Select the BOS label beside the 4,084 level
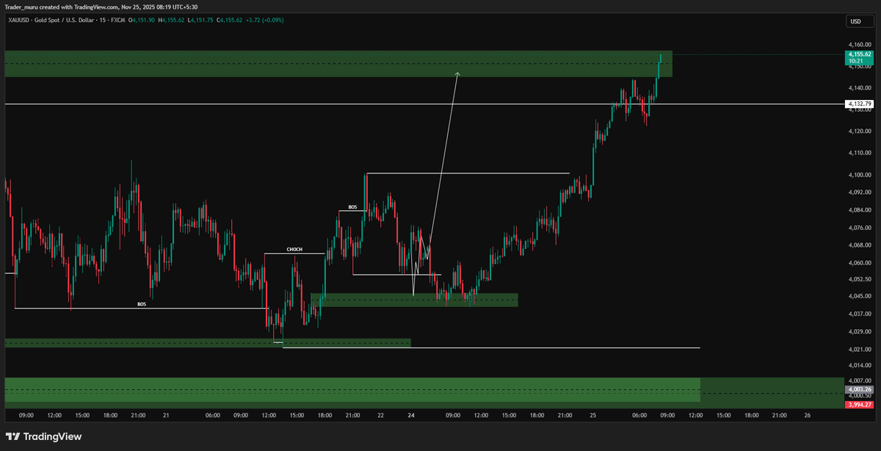The image size is (881, 451). point(352,207)
